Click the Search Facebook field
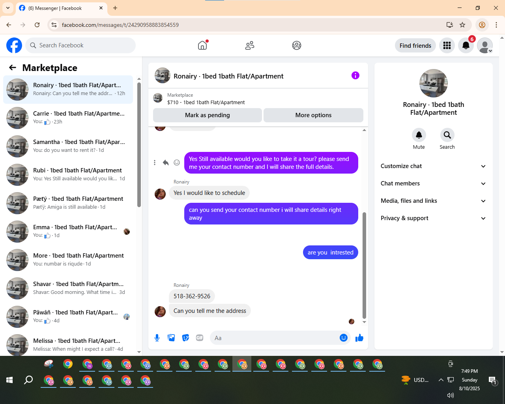This screenshot has width=505, height=404. point(81,45)
